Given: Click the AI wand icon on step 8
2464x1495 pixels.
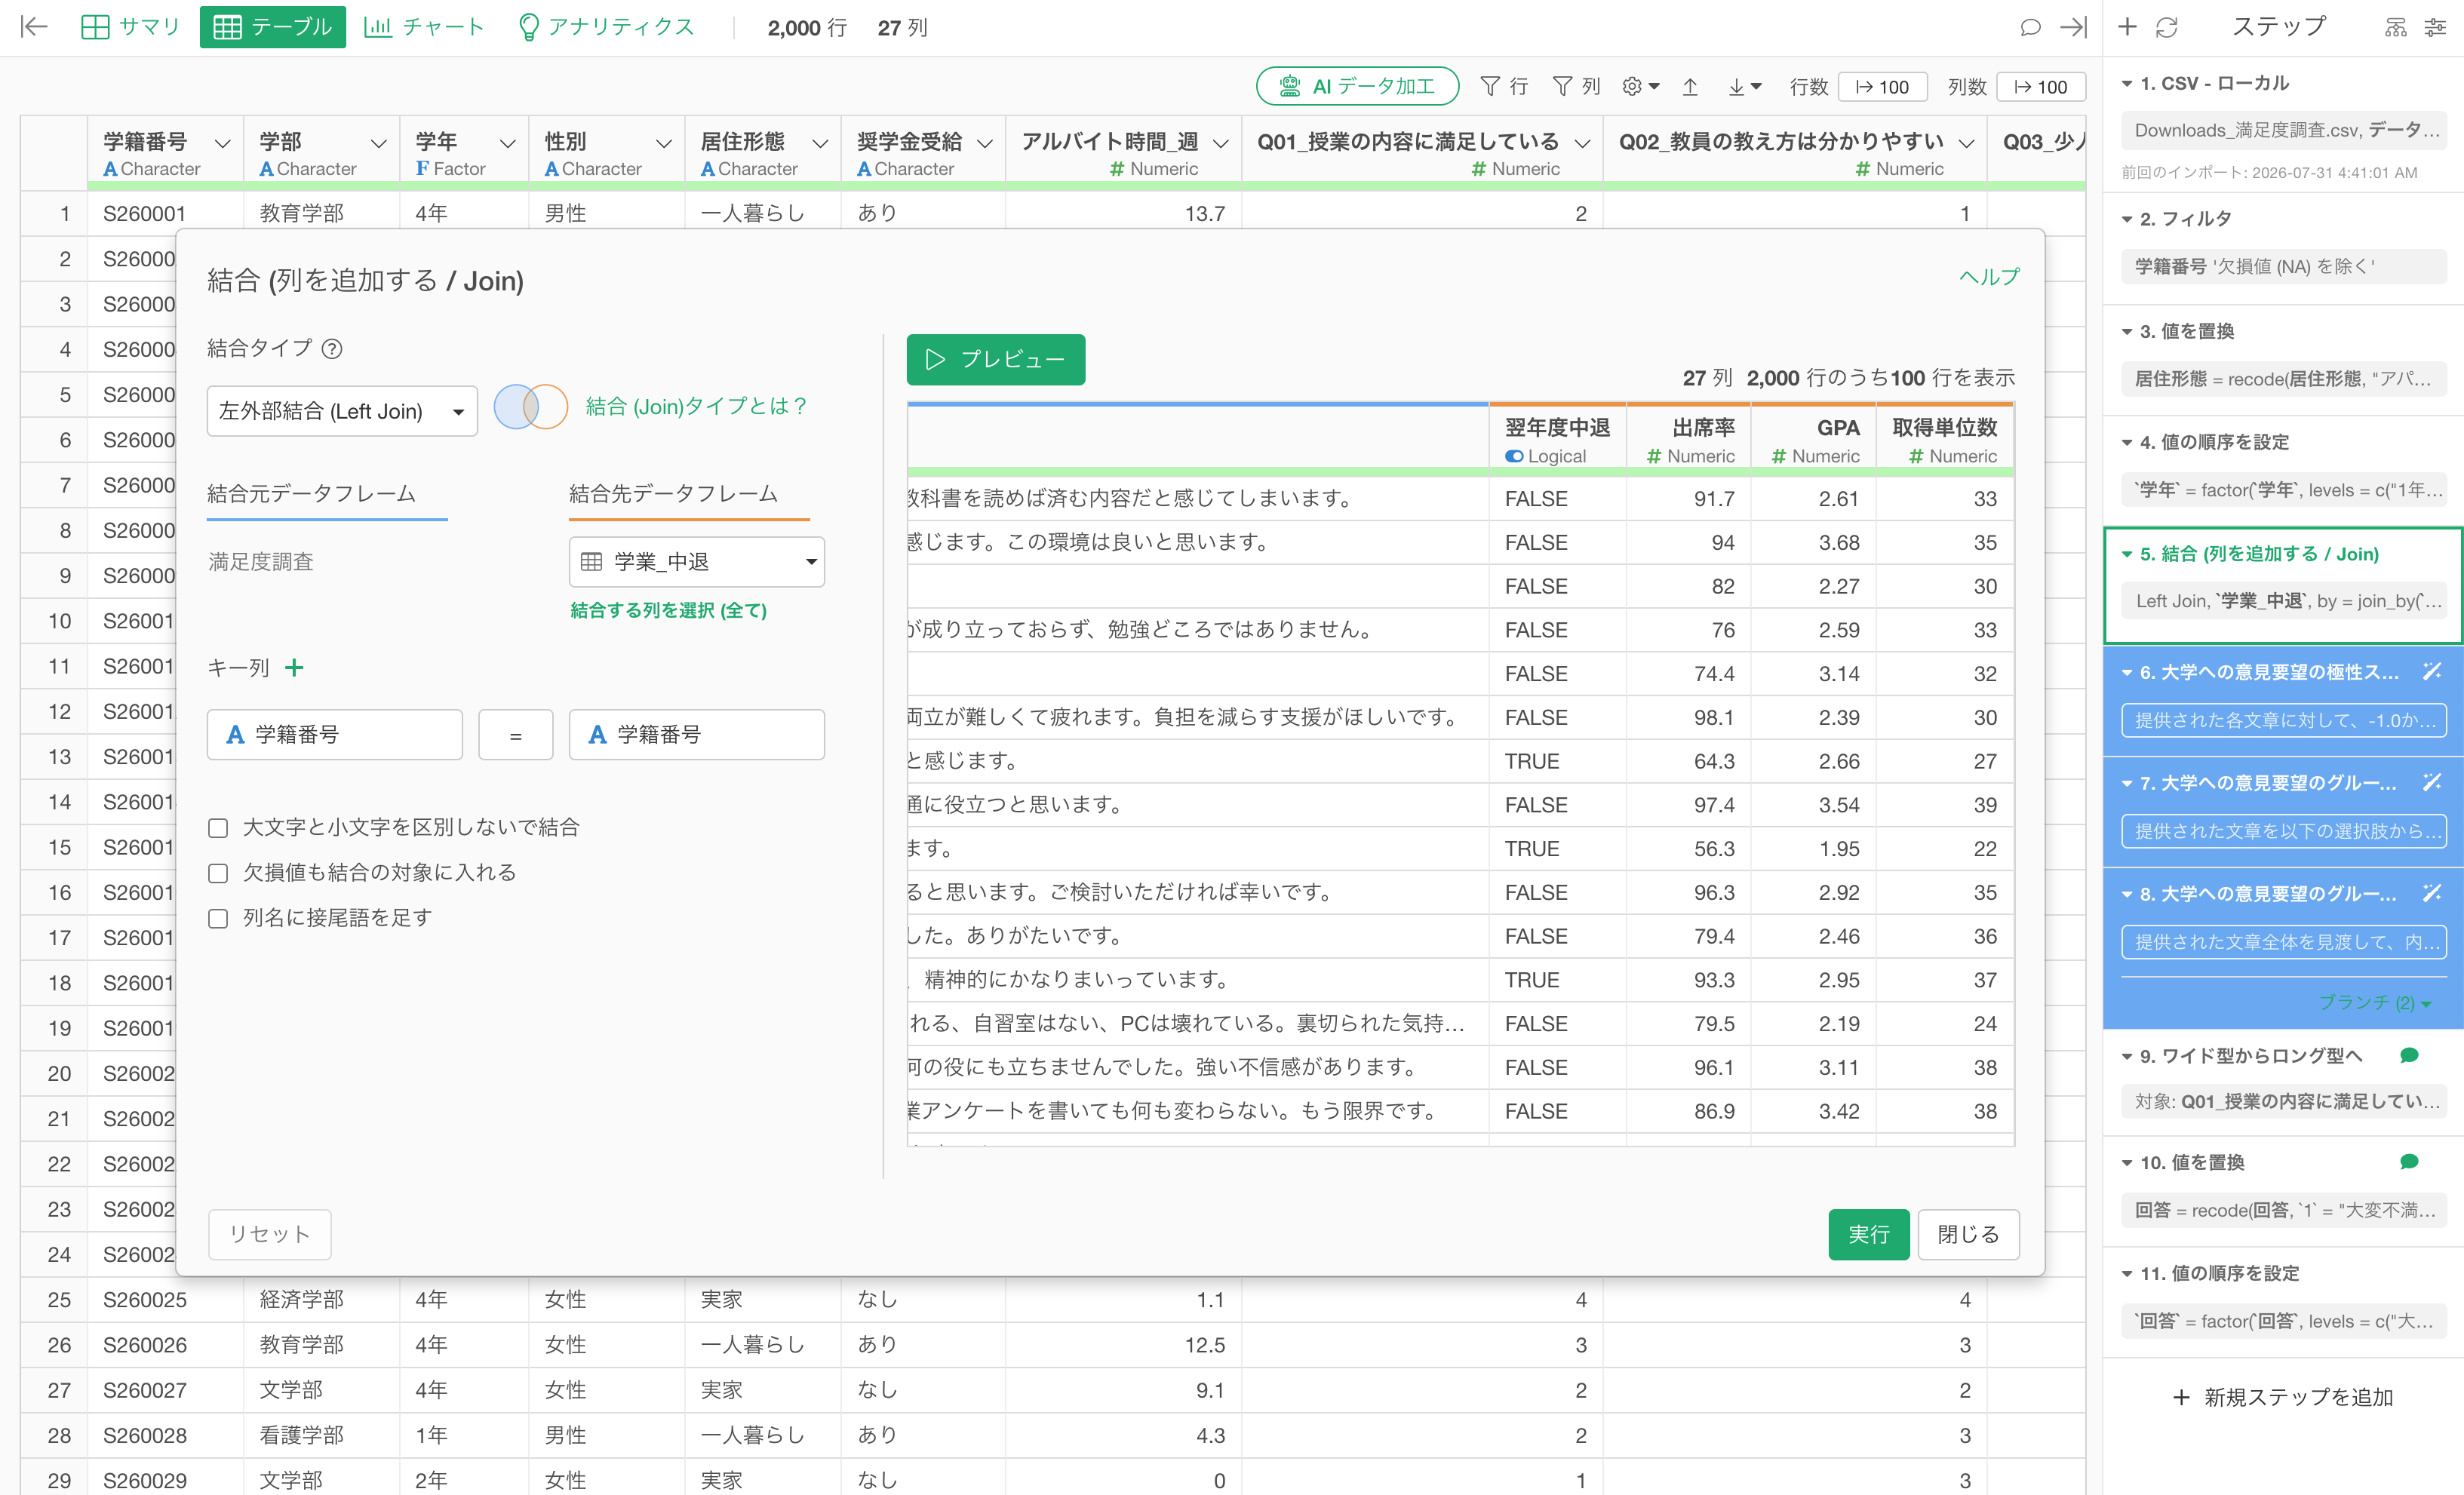Looking at the screenshot, I should coord(2432,893).
